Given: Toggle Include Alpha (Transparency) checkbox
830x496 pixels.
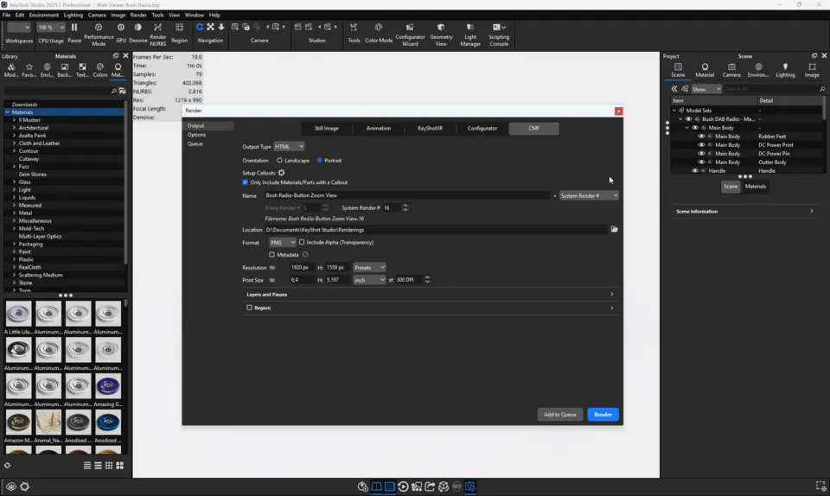Looking at the screenshot, I should click(x=302, y=242).
